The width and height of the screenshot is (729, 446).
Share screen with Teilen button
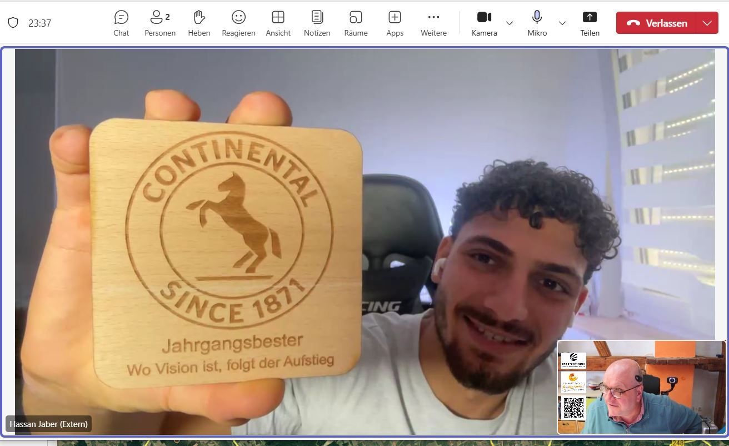(590, 23)
